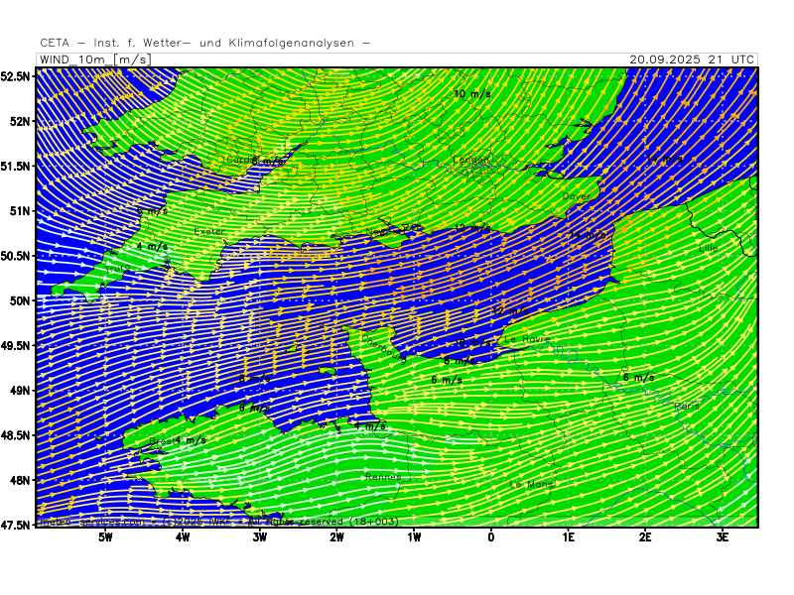Screen dimensions: 794x595
Task: Click the 1E longitude label
Action: pos(568,537)
